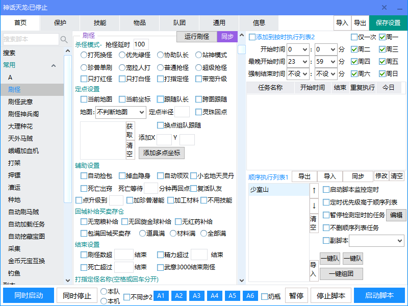Choose 超级抢怪 mode
The image size is (408, 306).
211,68
